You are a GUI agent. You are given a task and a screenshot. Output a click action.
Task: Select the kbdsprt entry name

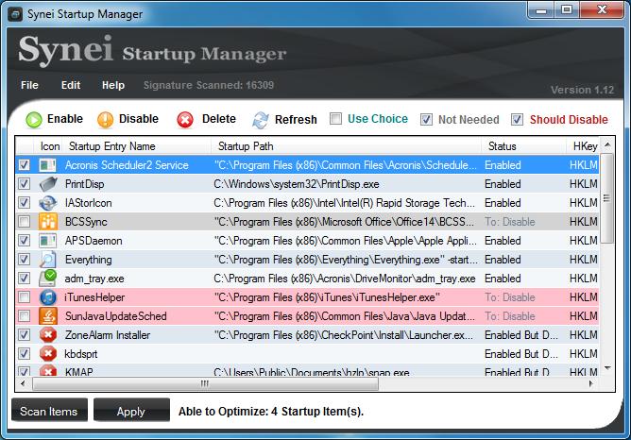(81, 354)
